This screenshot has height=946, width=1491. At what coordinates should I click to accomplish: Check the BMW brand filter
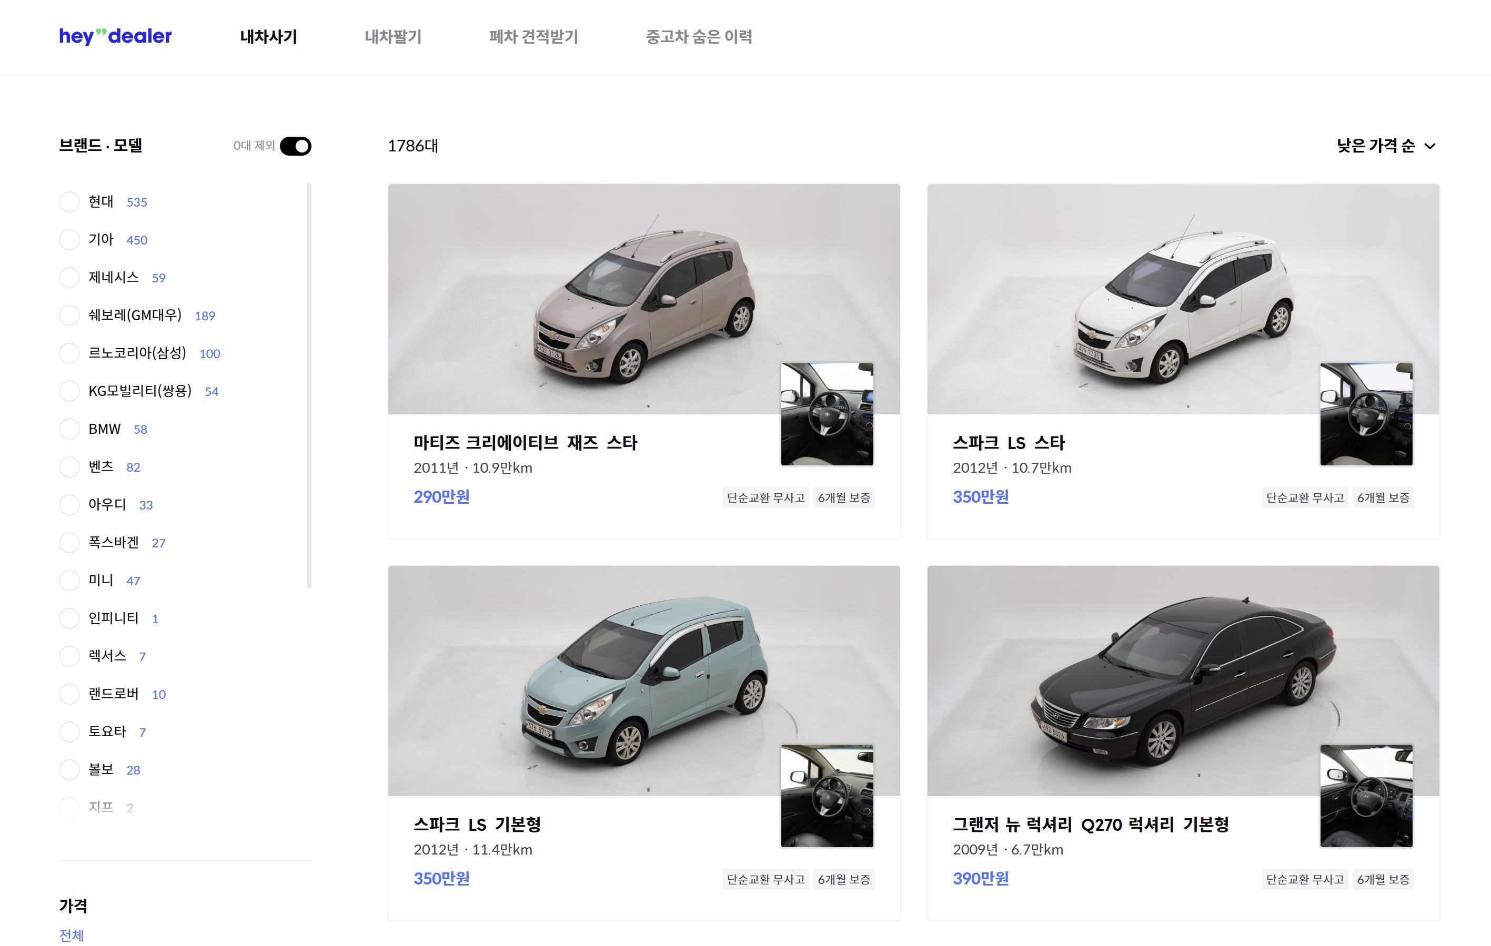click(x=69, y=429)
